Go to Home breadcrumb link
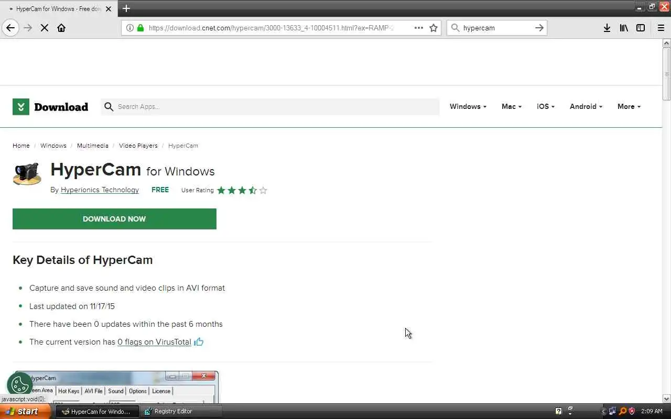671x419 pixels. [x=21, y=146]
